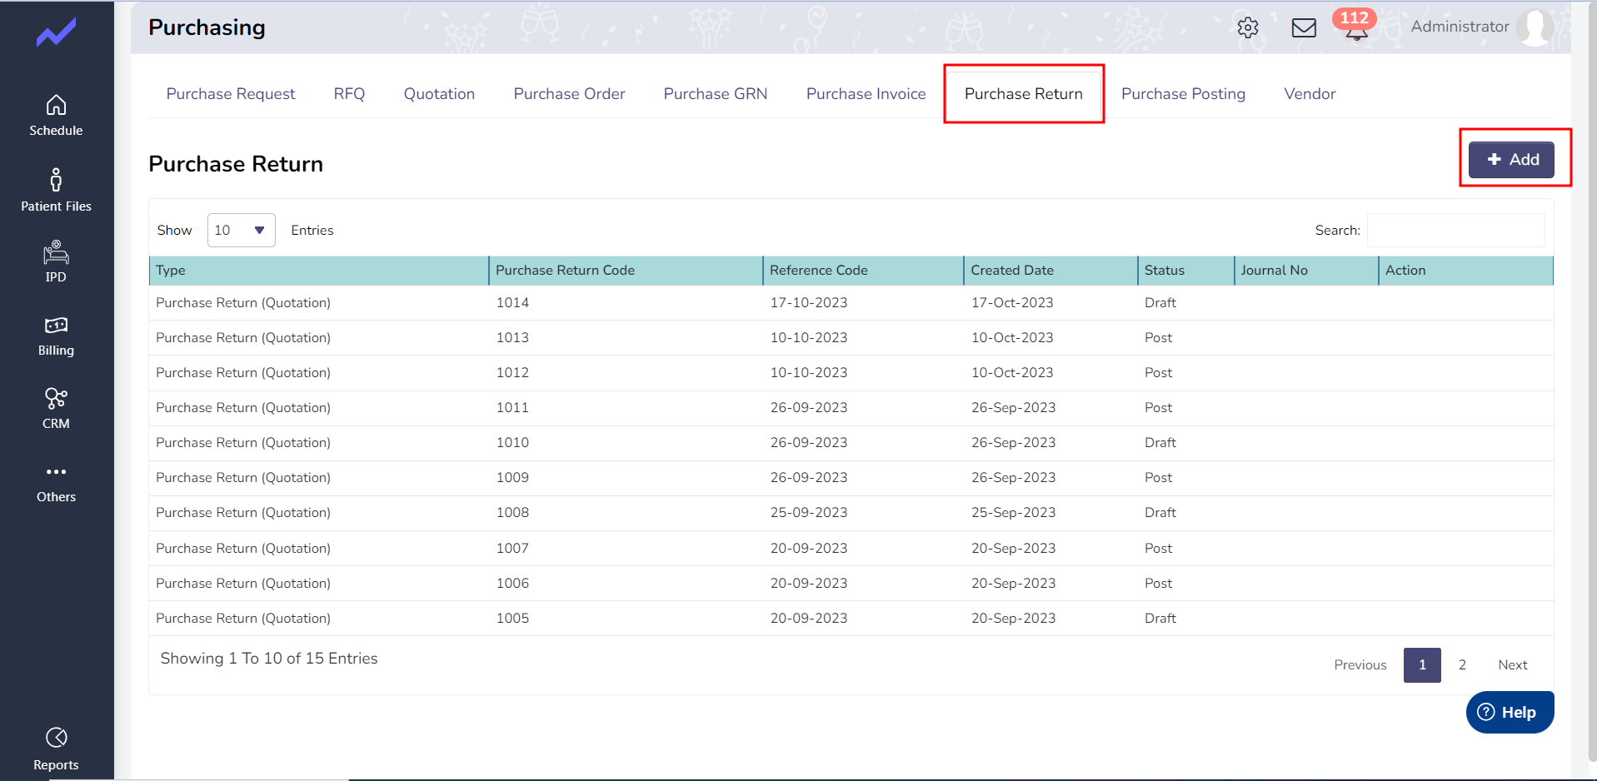Click created date 17-Oct-2023
Viewport: 1597px width, 781px height.
tap(1012, 303)
